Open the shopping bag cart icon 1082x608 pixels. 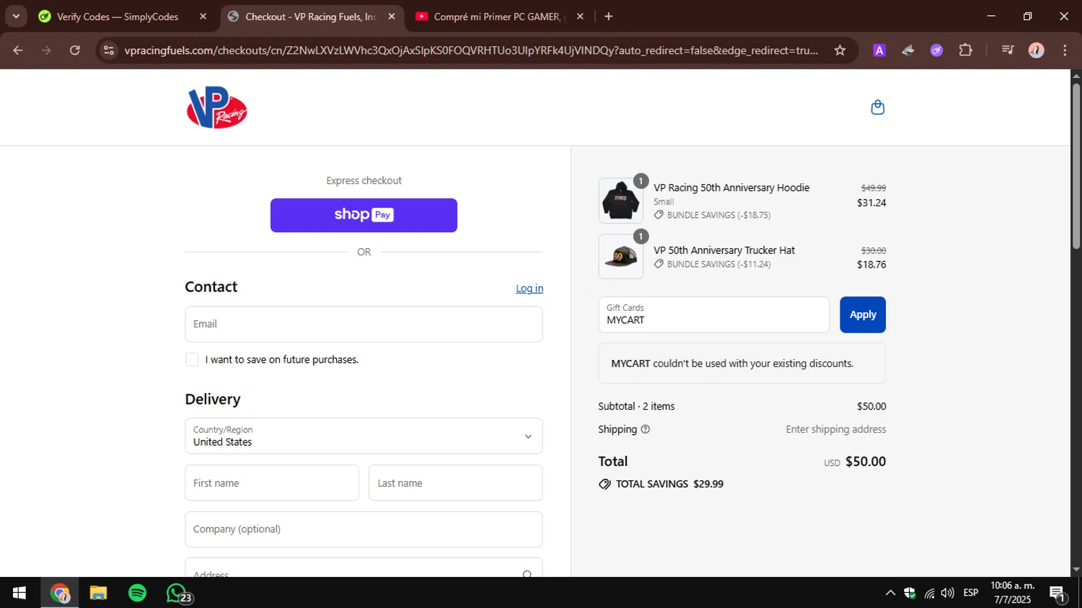click(x=877, y=107)
